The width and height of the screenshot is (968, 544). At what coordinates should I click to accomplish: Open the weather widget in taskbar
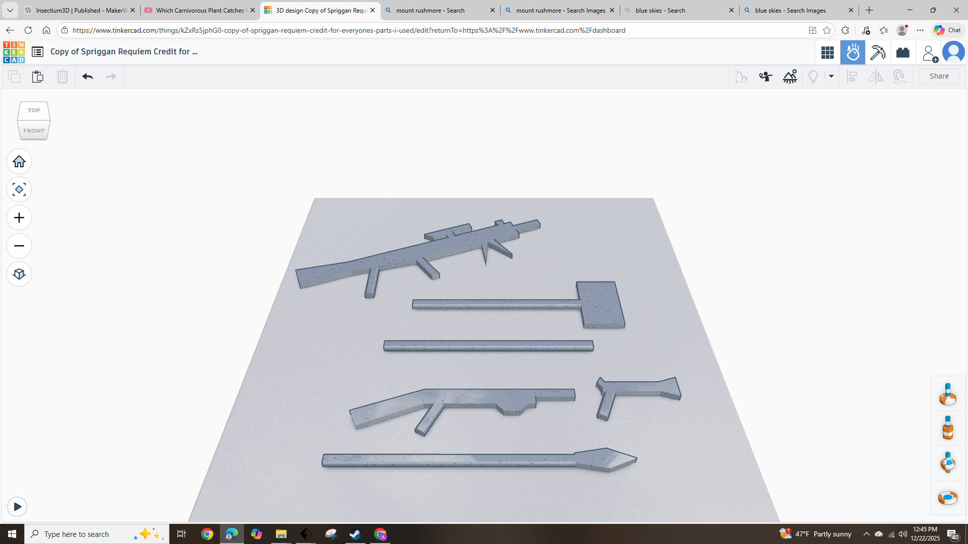click(x=815, y=534)
